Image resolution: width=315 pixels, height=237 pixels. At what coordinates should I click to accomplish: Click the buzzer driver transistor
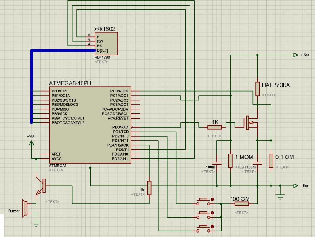41,186
